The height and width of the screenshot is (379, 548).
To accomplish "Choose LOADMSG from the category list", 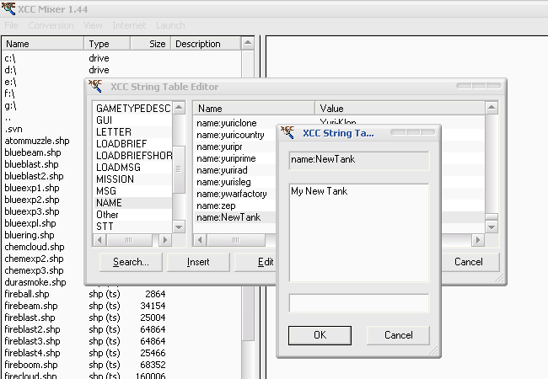I will [118, 168].
